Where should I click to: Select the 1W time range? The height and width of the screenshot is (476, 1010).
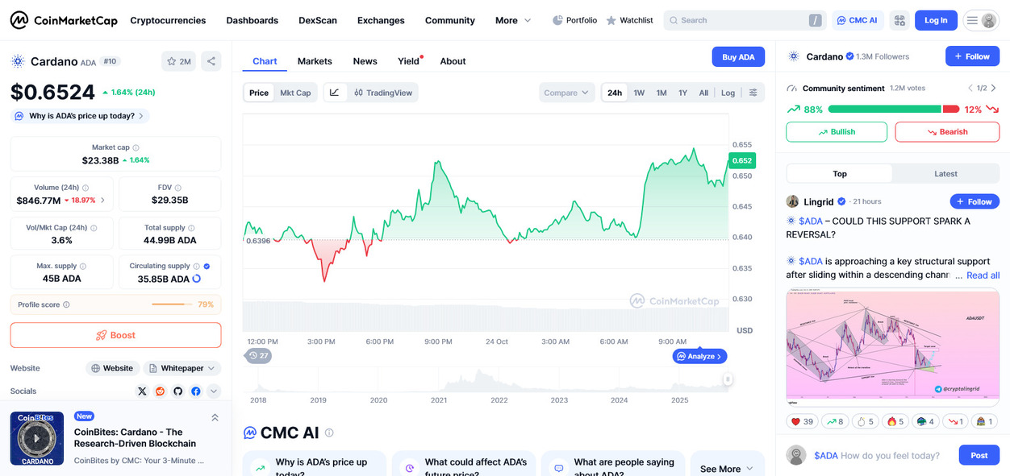click(639, 93)
